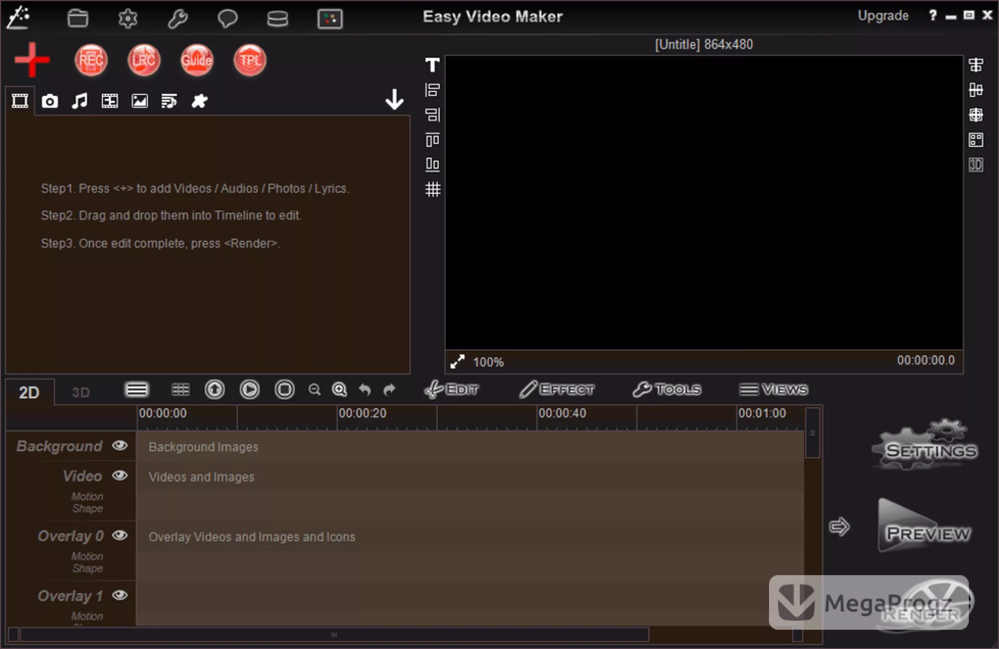The image size is (999, 649).
Task: Toggle the 3D view icon right of preview
Action: point(976,165)
